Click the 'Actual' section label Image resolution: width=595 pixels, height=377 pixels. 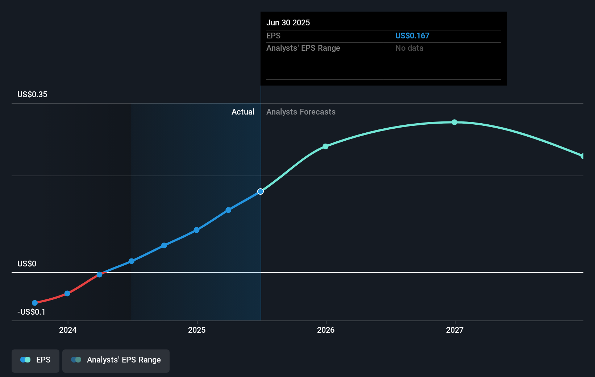click(x=243, y=112)
